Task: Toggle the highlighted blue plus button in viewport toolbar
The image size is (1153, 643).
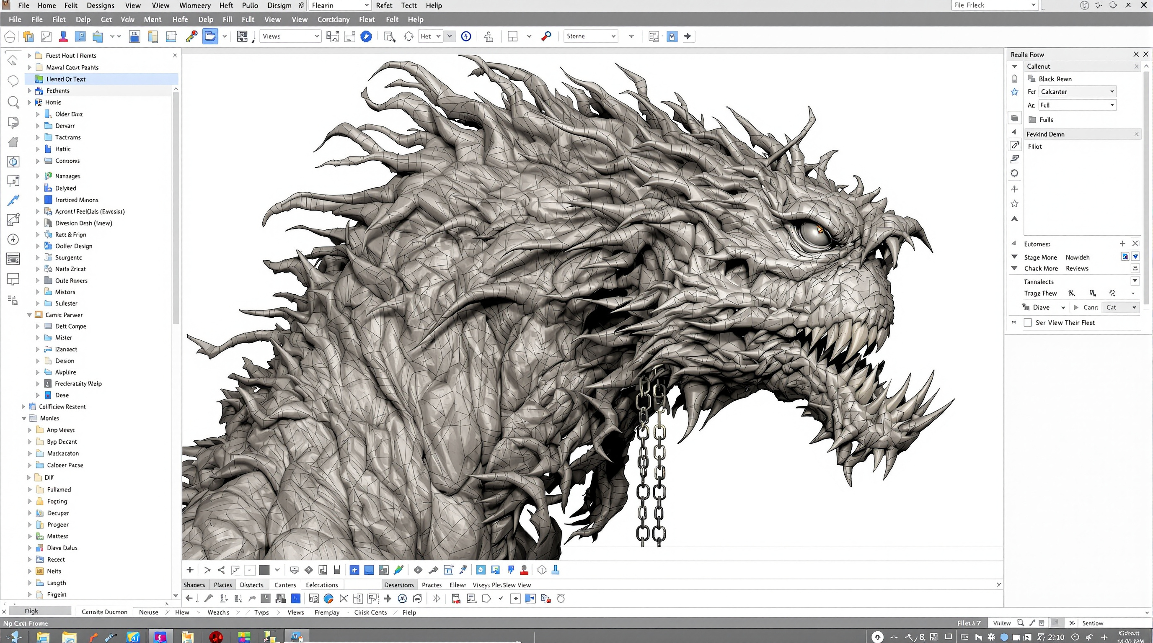Action: [x=354, y=570]
